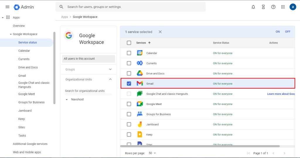Image resolution: width=300 pixels, height=158 pixels.
Task: Focus the Search for users, groups or settings box
Action: click(131, 7)
